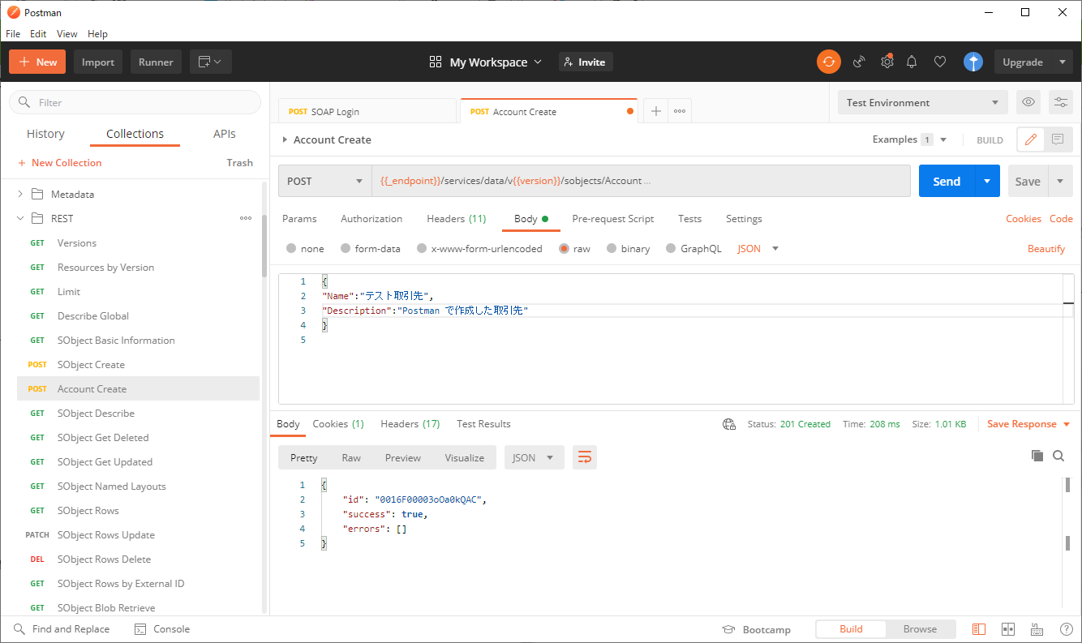Select the binary body radio
The width and height of the screenshot is (1082, 643).
pyautogui.click(x=612, y=249)
